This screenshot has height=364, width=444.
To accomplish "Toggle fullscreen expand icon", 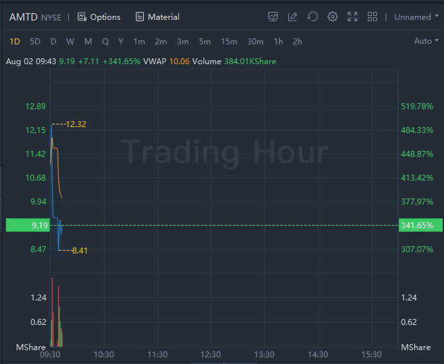I will (x=353, y=17).
